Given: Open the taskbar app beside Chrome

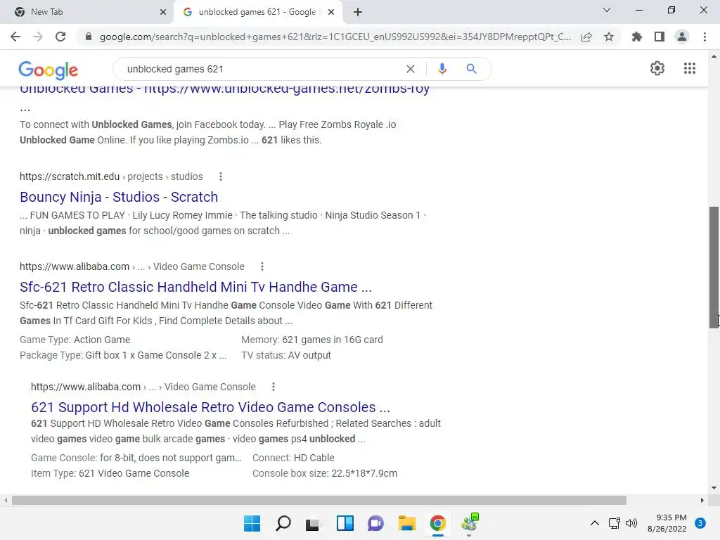Looking at the screenshot, I should [470, 523].
